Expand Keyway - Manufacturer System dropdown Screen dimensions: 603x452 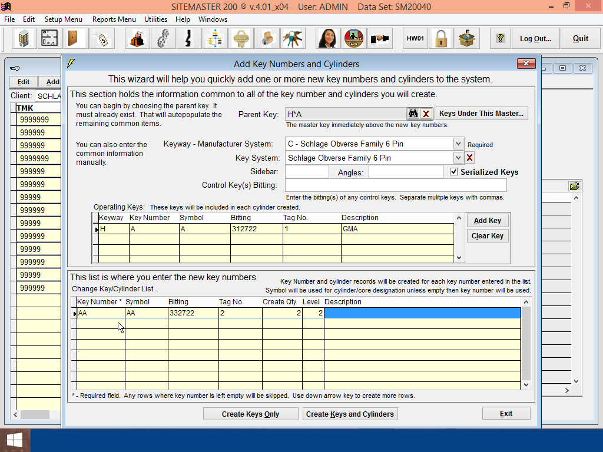458,144
